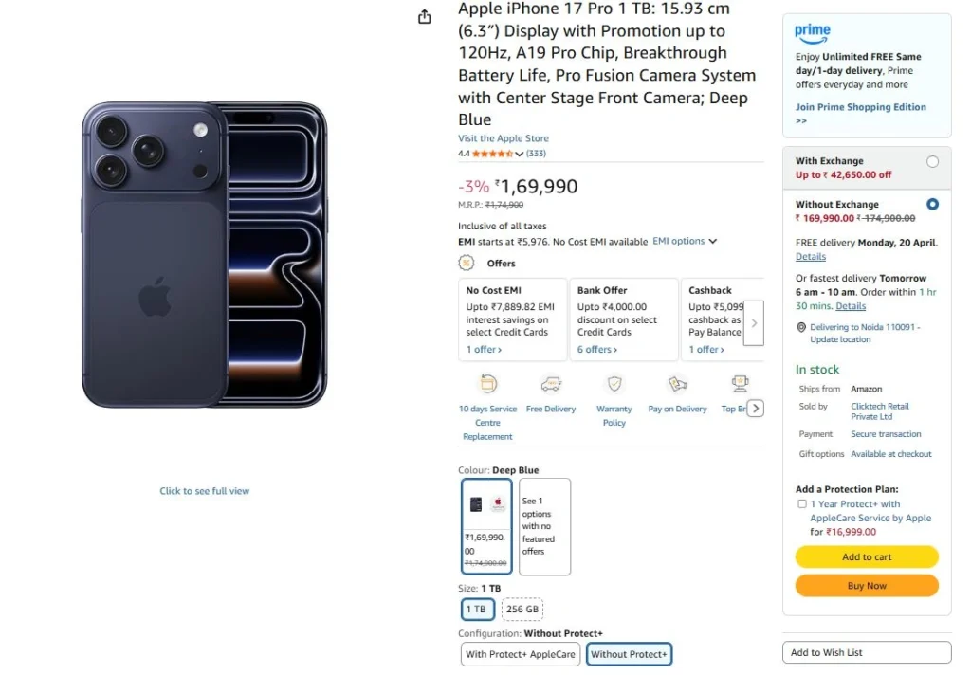Click the Top Brand icon
The image size is (971, 675).
pos(740,384)
